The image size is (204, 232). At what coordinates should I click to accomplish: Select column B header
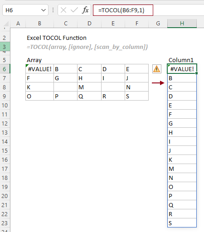pos(39,24)
